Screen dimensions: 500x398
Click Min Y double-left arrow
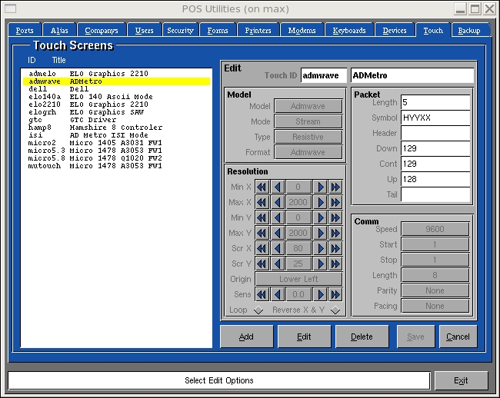click(x=262, y=217)
